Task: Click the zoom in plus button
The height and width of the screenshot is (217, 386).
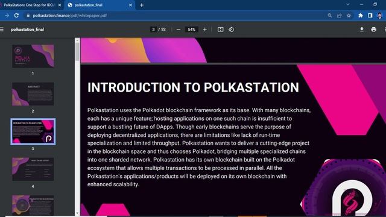Action: tap(205, 30)
